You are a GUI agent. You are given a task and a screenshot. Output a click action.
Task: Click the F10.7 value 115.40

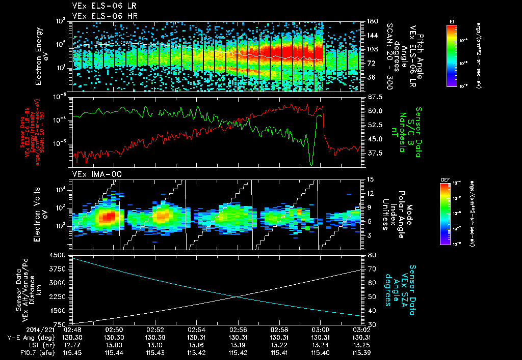[x=320, y=353]
